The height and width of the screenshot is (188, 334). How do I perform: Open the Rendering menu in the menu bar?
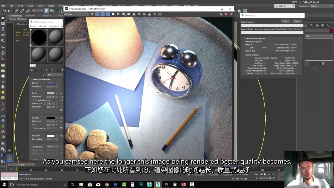[107, 5]
